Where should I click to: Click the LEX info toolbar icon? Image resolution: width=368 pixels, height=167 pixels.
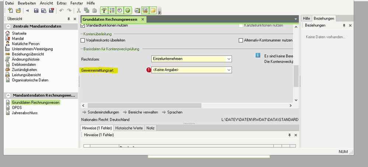pyautogui.click(x=137, y=10)
